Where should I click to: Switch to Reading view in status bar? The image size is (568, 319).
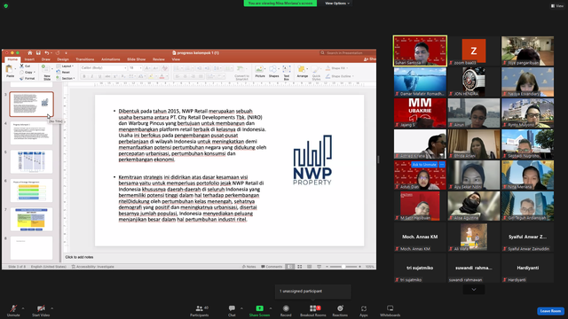pyautogui.click(x=309, y=267)
